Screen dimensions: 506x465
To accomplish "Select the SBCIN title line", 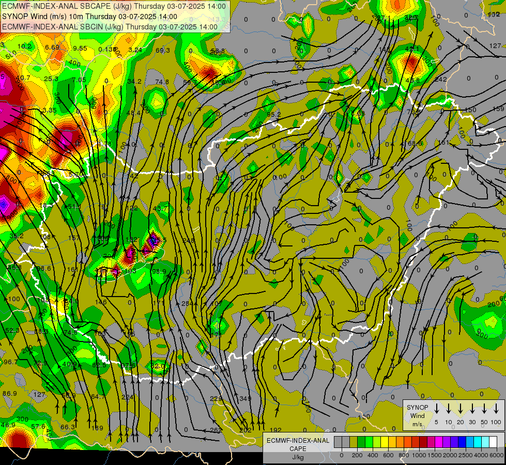I will 110,27.
